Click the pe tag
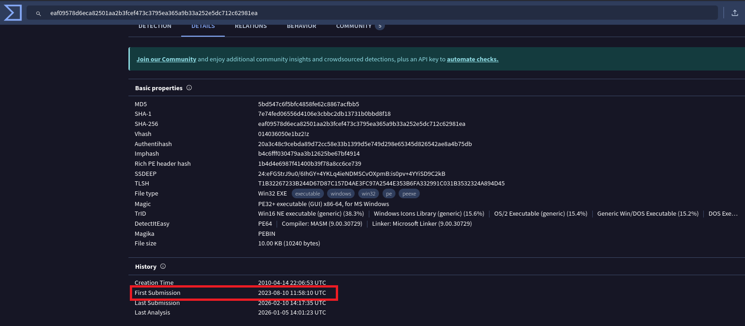Image resolution: width=745 pixels, height=326 pixels. (x=389, y=194)
